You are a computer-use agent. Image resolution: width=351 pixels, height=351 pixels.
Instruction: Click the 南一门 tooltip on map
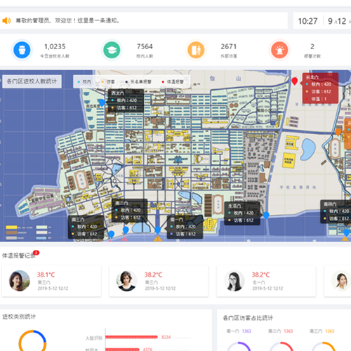[185, 227]
